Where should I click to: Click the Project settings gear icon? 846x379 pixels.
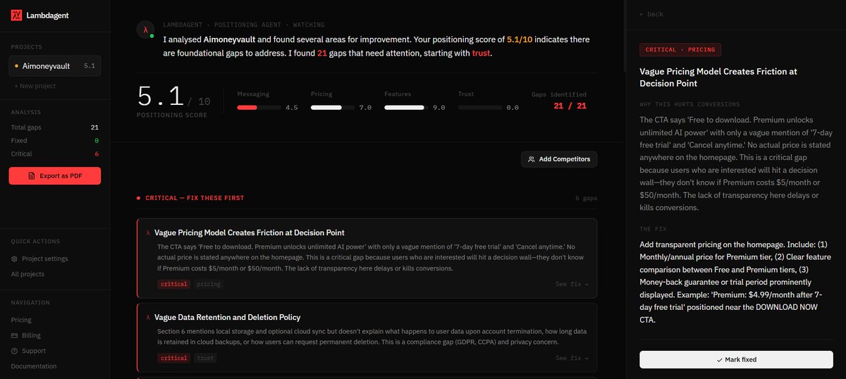point(15,259)
